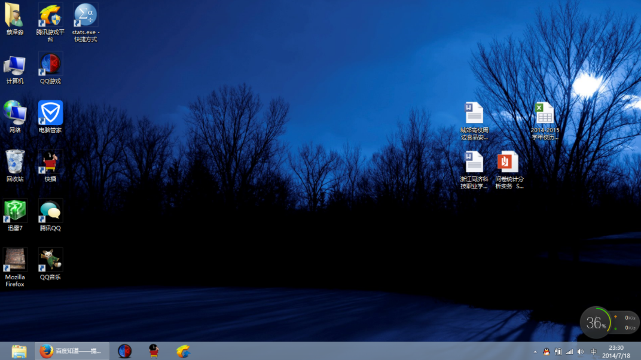Click the 迅雷7 desktop icon
641x360 pixels.
[15, 211]
